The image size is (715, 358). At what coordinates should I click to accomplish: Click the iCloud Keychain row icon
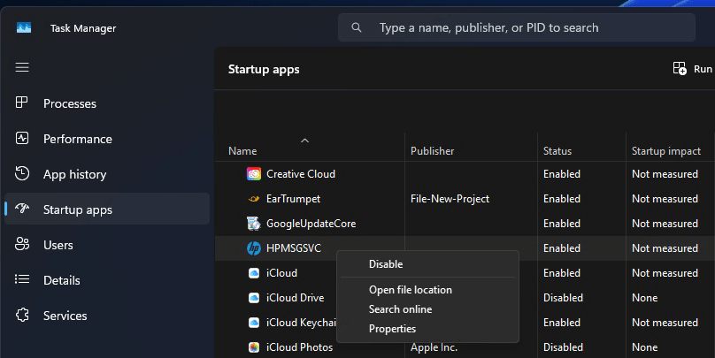tap(254, 323)
